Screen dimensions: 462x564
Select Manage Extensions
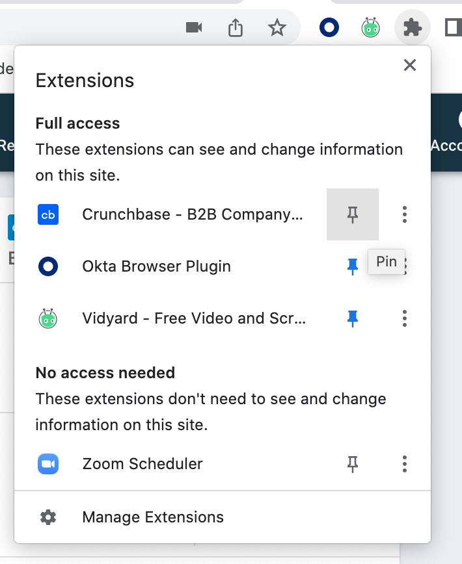click(154, 517)
